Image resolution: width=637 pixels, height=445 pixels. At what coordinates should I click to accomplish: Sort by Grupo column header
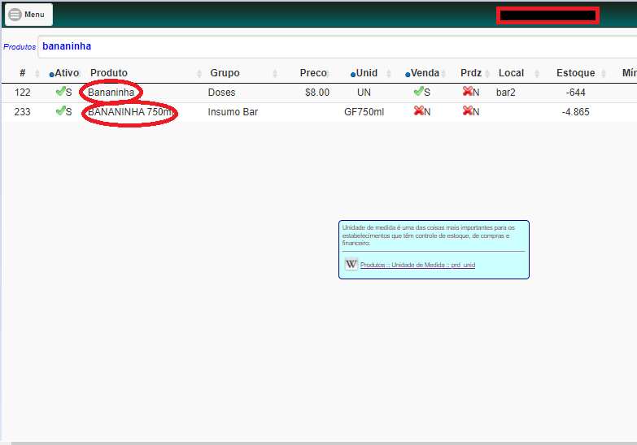225,73
